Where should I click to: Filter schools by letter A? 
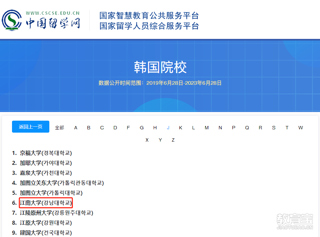pos(76,128)
